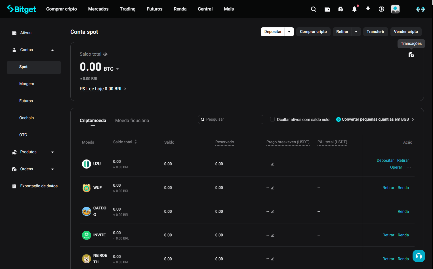
Task: Open the Mercados top menu
Action: tap(98, 9)
